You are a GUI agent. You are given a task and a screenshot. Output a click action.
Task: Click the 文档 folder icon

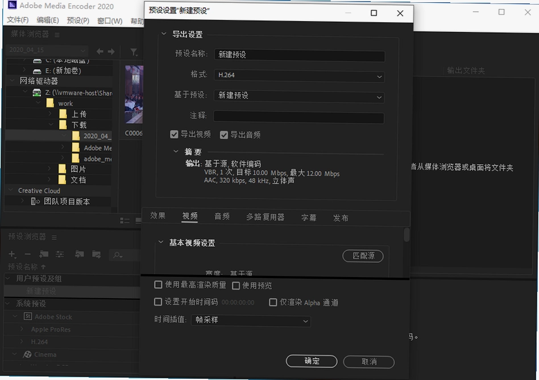[x=62, y=180]
